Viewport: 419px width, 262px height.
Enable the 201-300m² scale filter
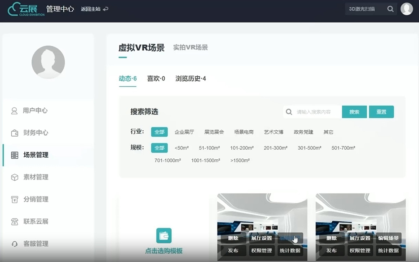point(275,148)
